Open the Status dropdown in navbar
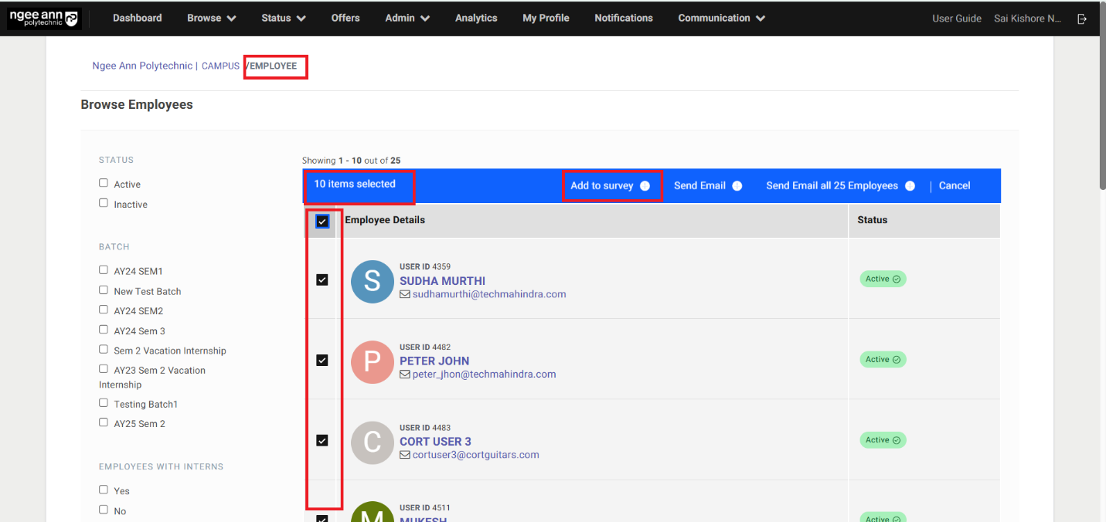Image resolution: width=1106 pixels, height=522 pixels. pos(283,19)
